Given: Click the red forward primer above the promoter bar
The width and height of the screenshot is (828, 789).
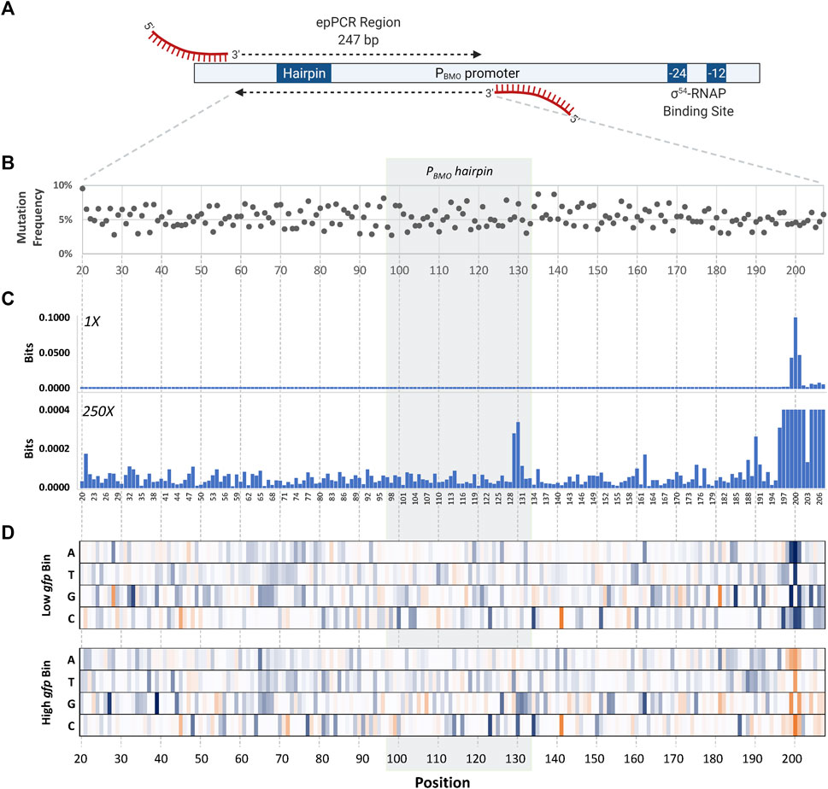Looking at the screenshot, I should [188, 46].
